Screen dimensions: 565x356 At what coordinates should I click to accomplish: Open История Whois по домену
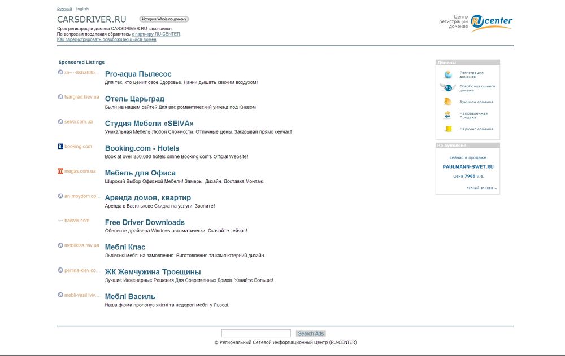pos(164,19)
